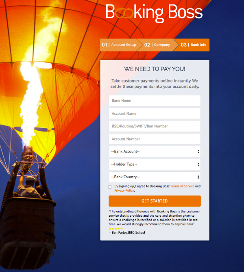Click the Bank Name input field

(155, 101)
